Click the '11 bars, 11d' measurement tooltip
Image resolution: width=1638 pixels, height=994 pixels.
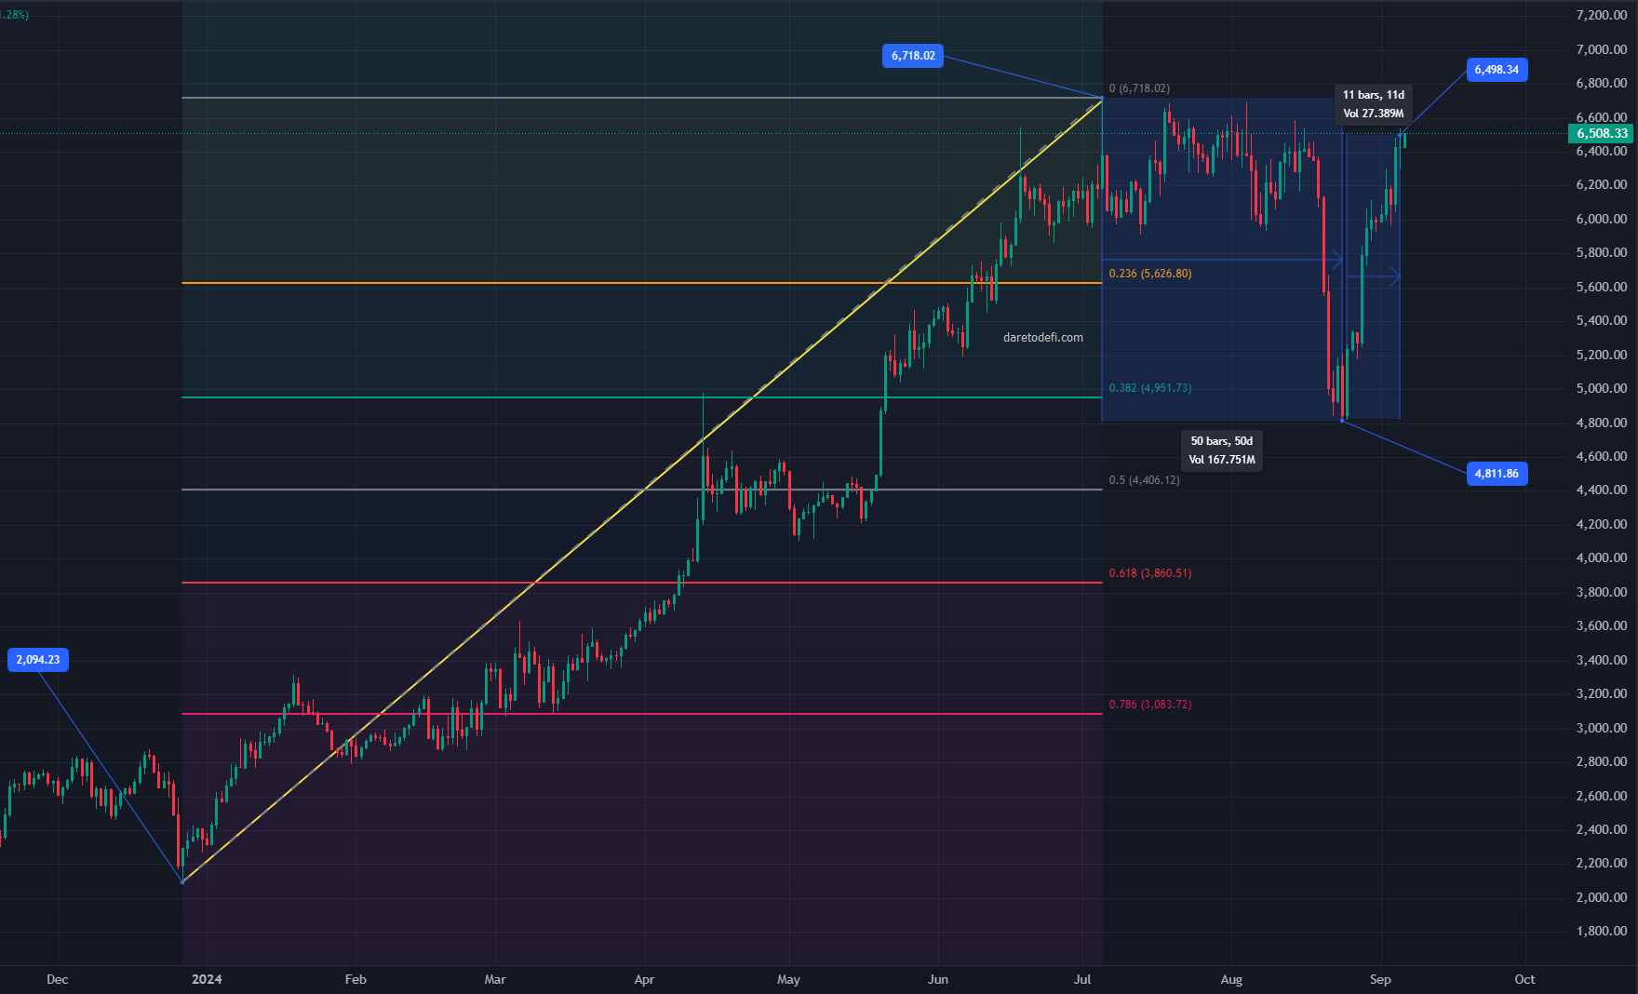coord(1373,102)
